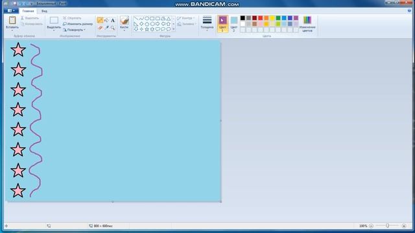415x233 pixels.
Task: Choose the Oval callout shape
Action: point(163,29)
